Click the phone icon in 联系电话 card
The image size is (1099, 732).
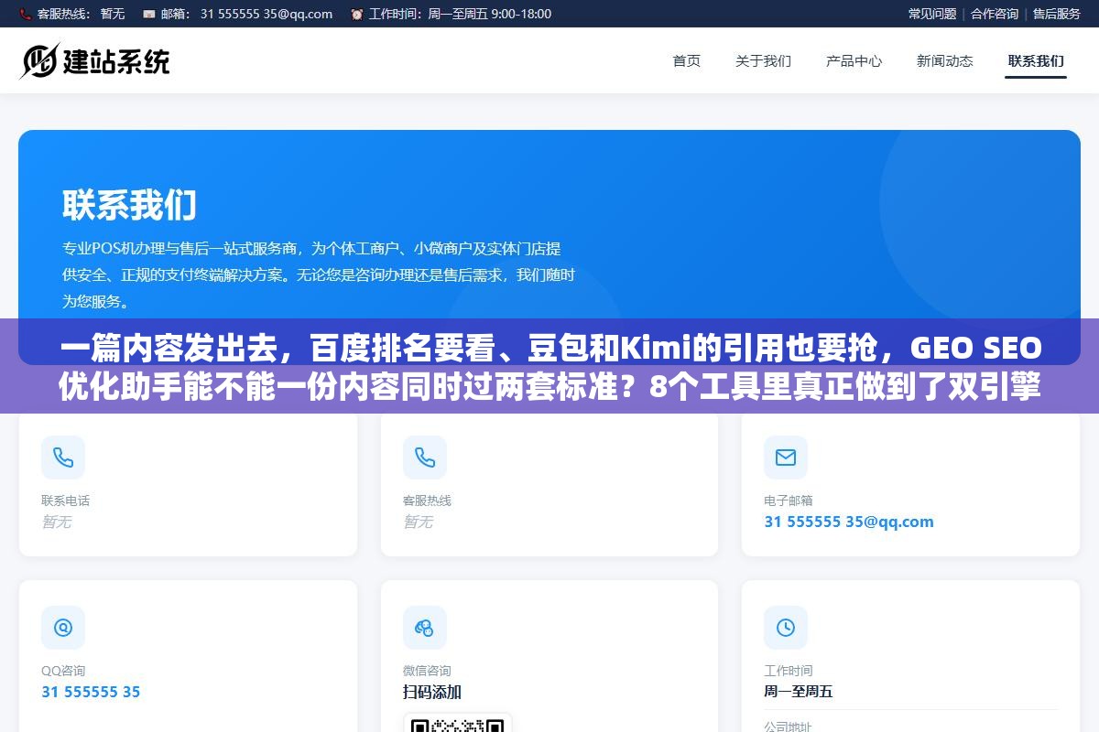[x=63, y=457]
